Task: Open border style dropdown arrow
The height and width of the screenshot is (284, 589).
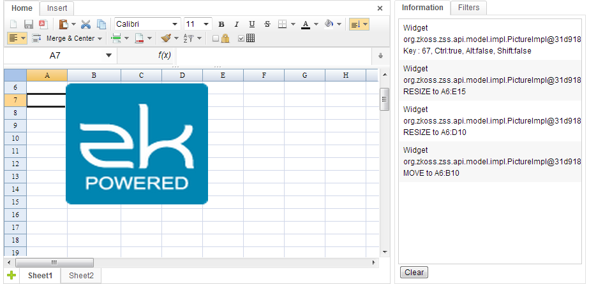Action: (x=293, y=24)
